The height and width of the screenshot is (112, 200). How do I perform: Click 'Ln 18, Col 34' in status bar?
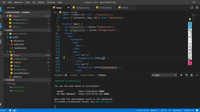(x=142, y=110)
